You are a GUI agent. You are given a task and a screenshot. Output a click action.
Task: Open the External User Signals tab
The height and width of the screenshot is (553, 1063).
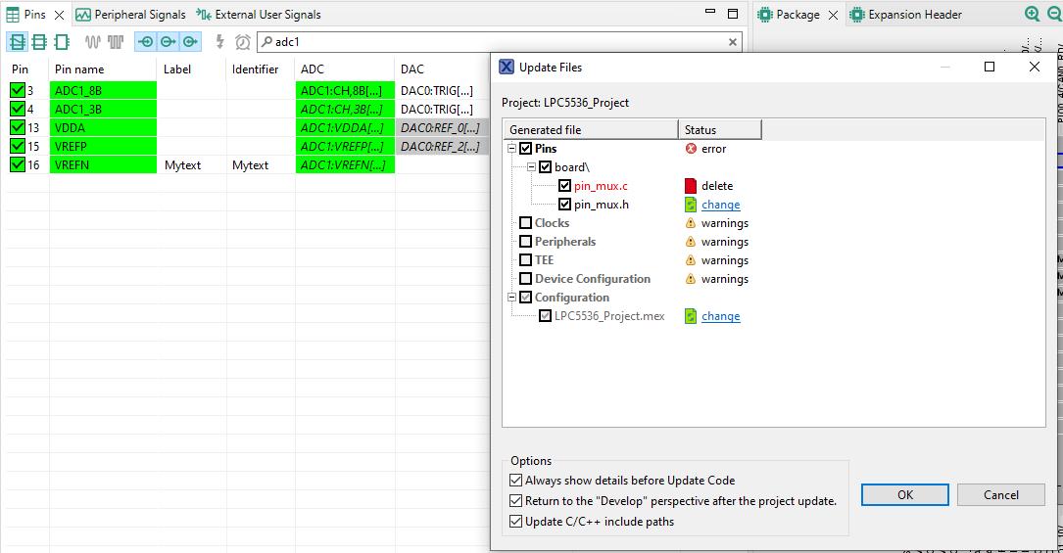[259, 15]
